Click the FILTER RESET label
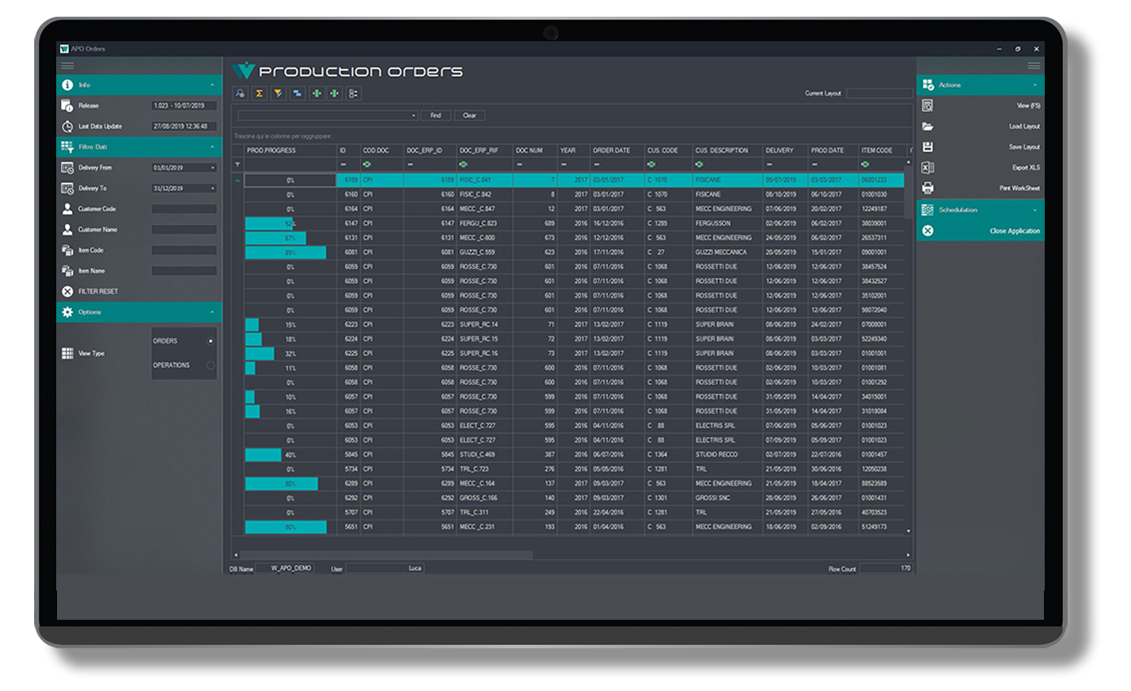 [x=98, y=291]
